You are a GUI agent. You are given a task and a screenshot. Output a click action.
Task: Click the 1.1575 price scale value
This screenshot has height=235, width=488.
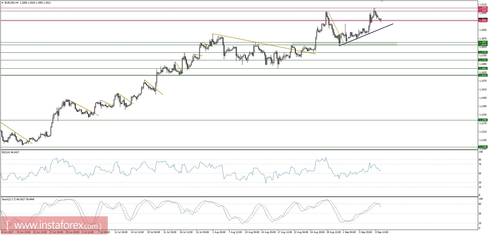point(483,81)
